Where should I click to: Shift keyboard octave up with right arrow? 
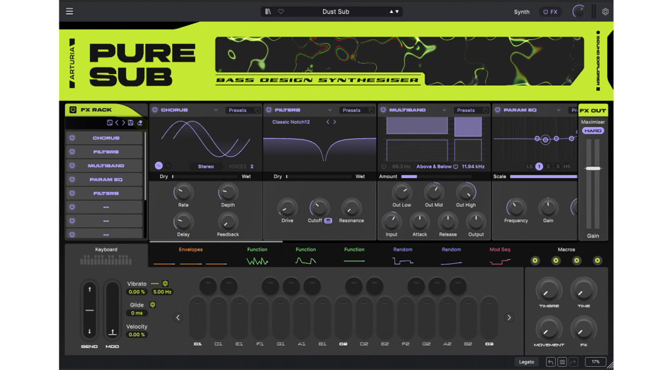tap(509, 318)
